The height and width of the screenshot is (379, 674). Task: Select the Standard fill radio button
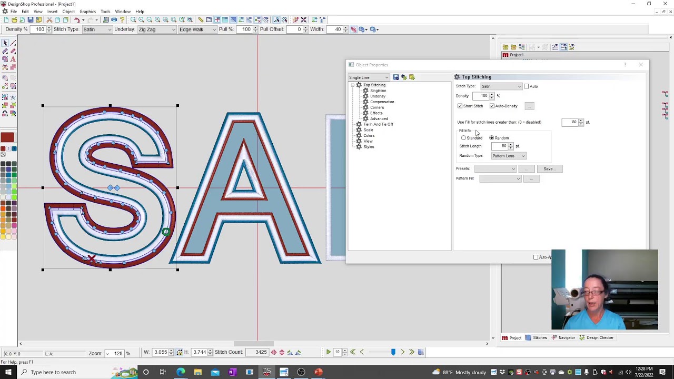point(463,138)
